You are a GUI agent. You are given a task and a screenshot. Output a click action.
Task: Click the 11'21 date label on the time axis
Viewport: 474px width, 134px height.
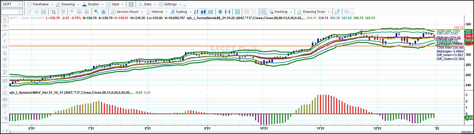click(320, 128)
